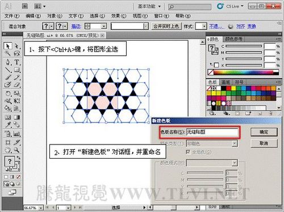Select the Eyedropper tool
Image resolution: width=284 pixels, height=212 pixels.
tap(8, 125)
